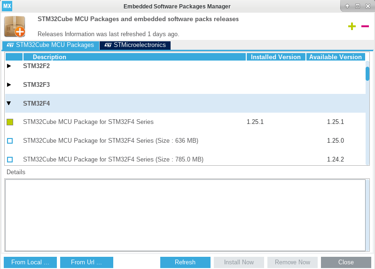Click the package box icon in header
This screenshot has height=269, width=375.
pos(15,26)
